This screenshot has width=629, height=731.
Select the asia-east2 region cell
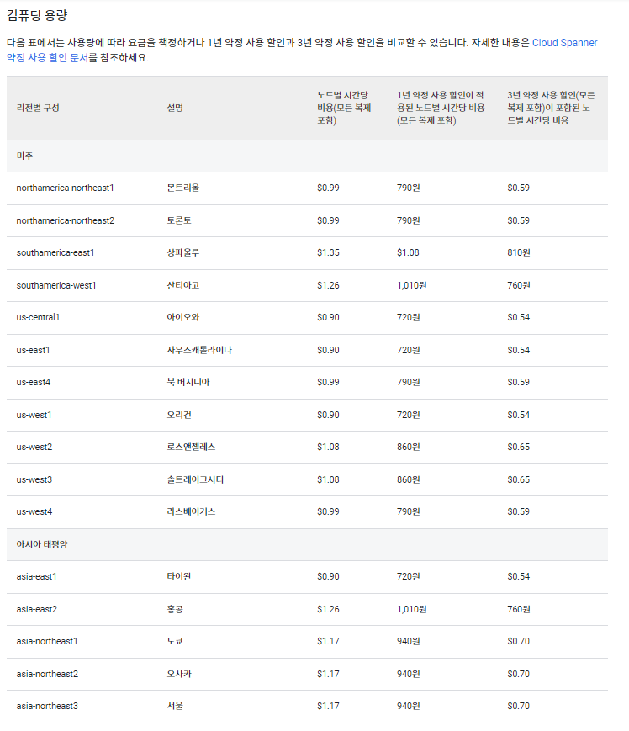pyautogui.click(x=36, y=609)
